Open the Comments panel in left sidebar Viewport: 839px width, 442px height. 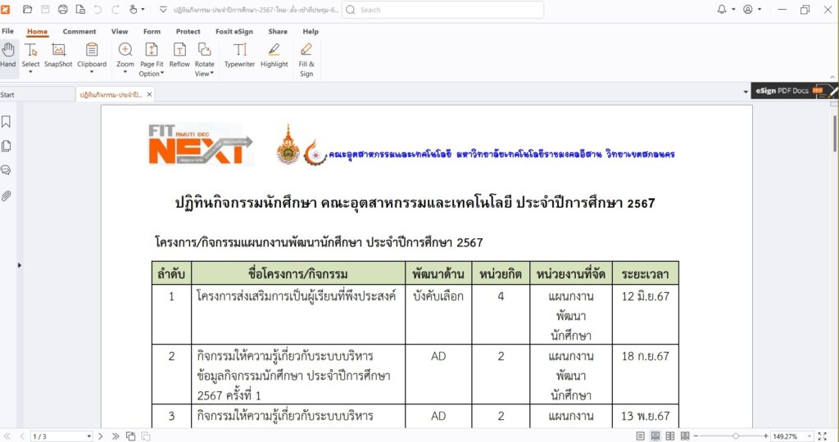pos(7,171)
